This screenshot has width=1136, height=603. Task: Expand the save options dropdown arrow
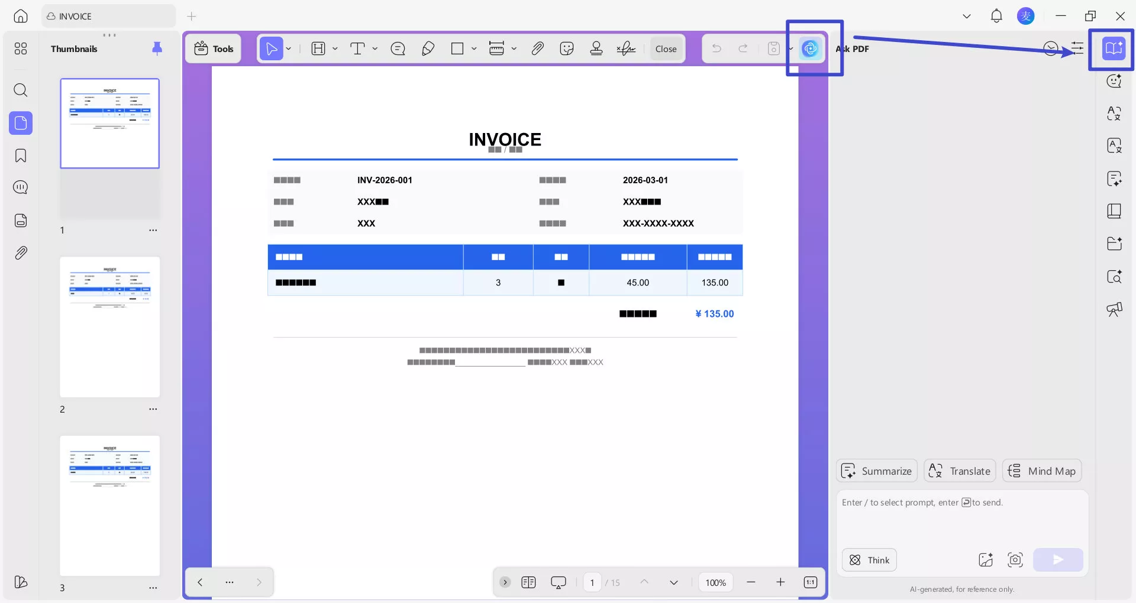(790, 48)
